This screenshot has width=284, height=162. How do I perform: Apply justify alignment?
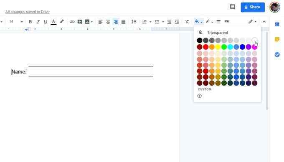[123, 22]
